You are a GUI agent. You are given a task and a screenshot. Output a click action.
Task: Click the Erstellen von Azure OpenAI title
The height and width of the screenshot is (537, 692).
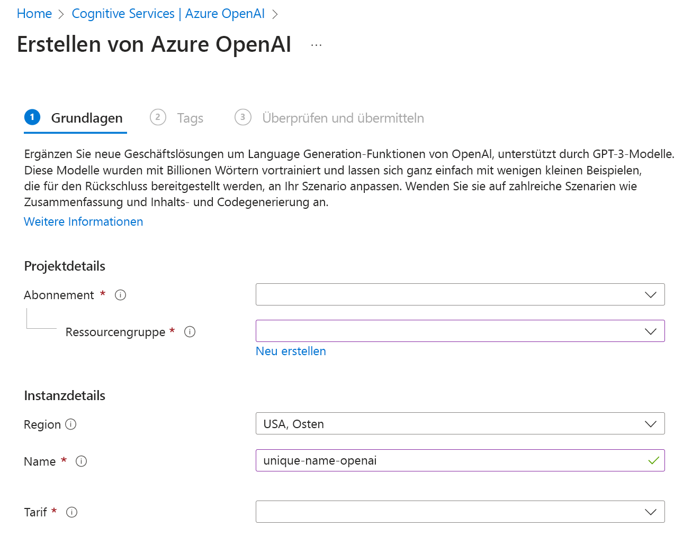(x=154, y=44)
